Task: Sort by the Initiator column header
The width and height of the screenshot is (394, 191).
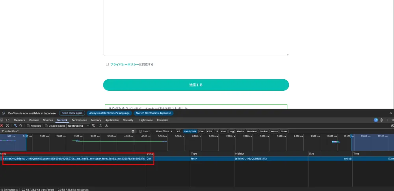Action: [271, 154]
